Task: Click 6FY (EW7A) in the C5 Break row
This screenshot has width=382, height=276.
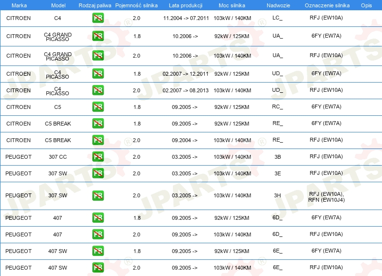Action: pyautogui.click(x=326, y=123)
